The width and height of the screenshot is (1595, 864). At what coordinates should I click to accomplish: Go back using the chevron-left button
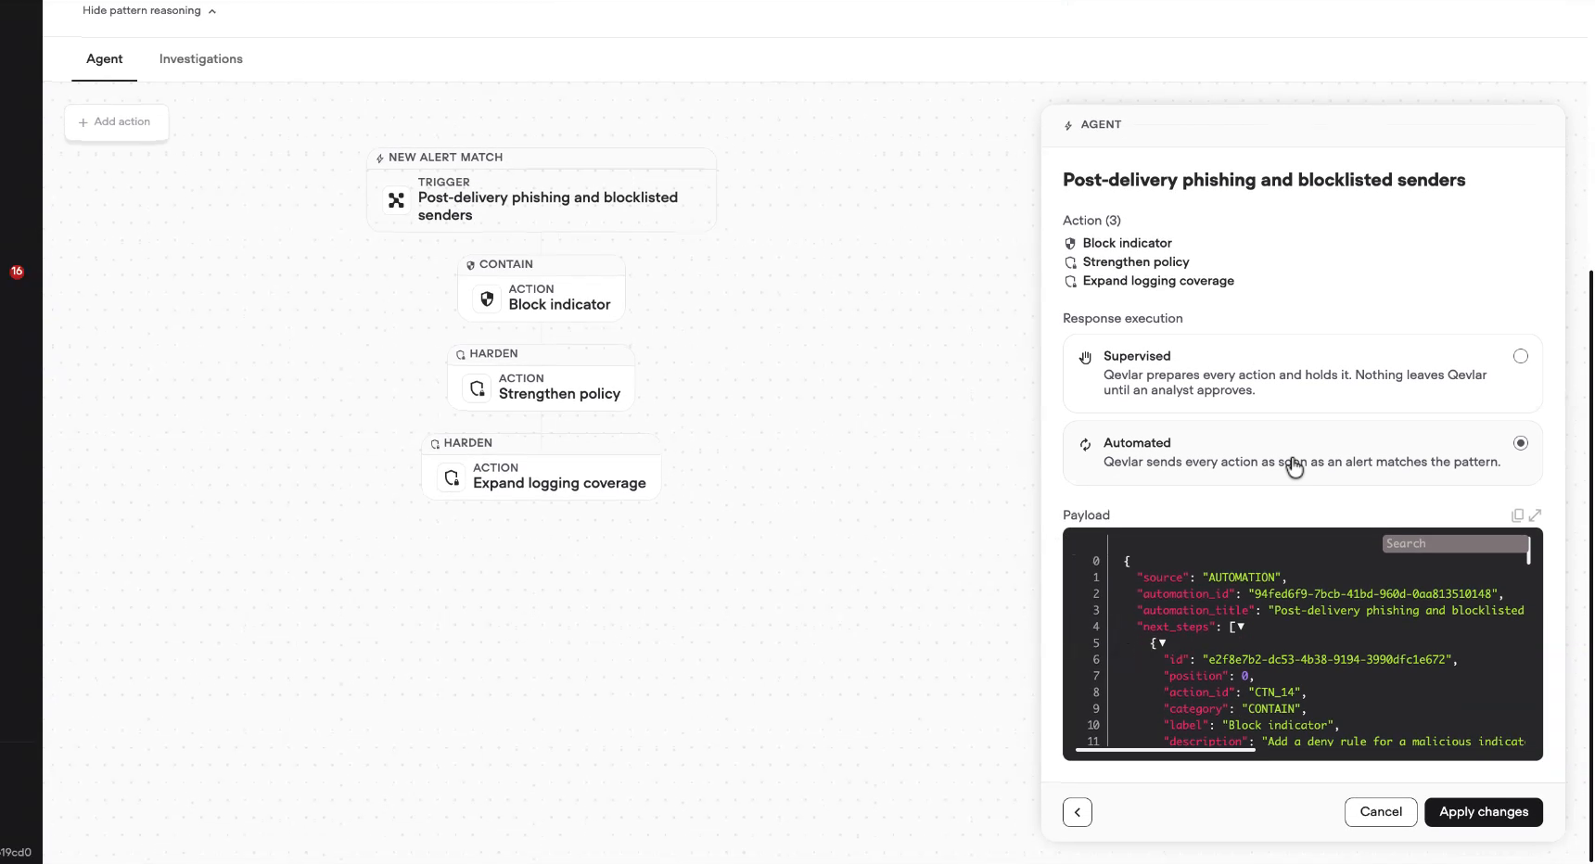1078,812
